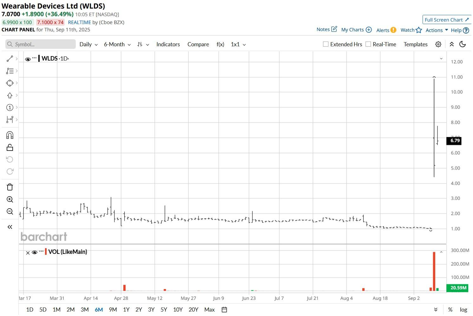The width and height of the screenshot is (473, 316).
Task: Select the 1M time range
Action: coord(56,310)
